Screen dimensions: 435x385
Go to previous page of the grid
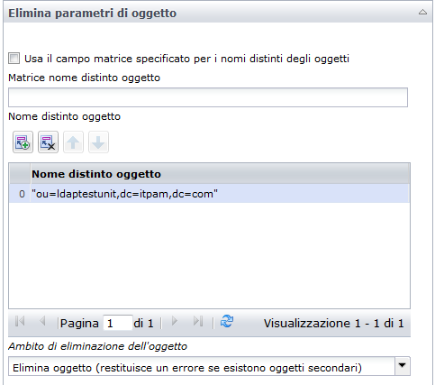pyautogui.click(x=42, y=322)
